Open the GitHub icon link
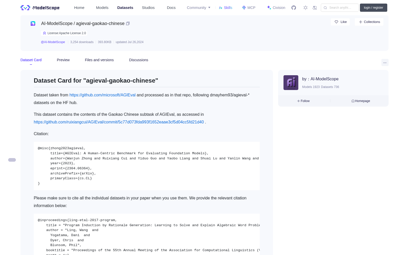 click(x=294, y=8)
